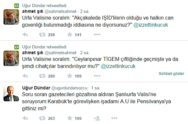Click Sohbeti göster link
This screenshot has width=188, height=124.
coord(171,74)
